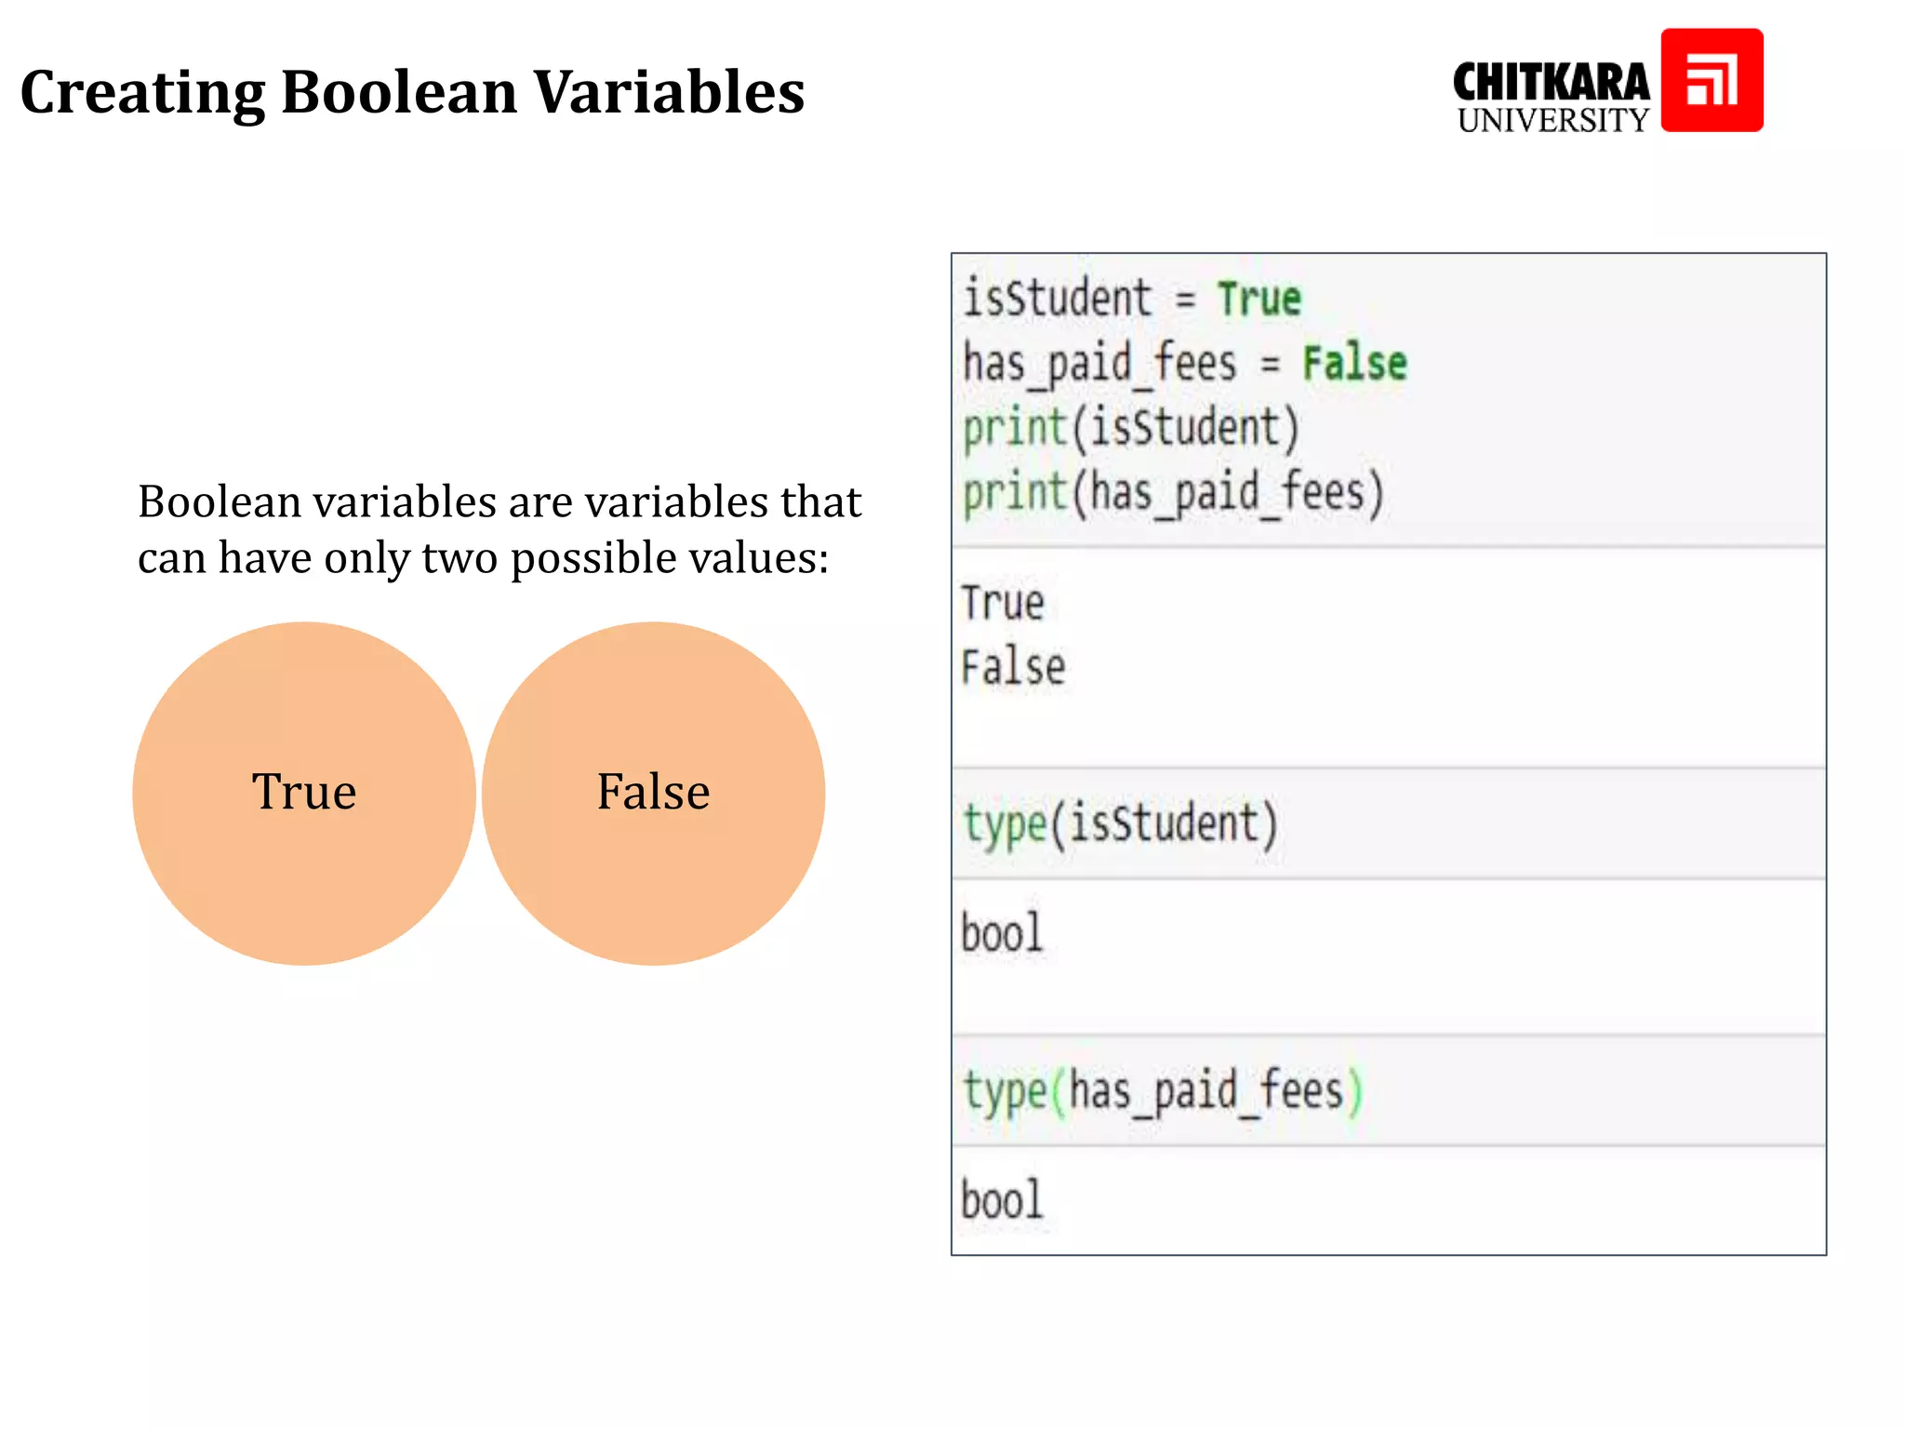Click the type(has_paid_fees) code cell
1905x1429 pixels.
tap(1163, 1091)
